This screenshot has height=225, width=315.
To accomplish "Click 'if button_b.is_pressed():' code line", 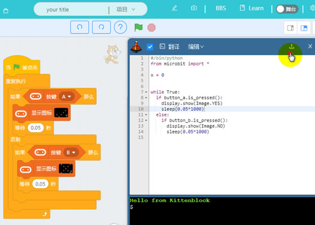I will 195,120.
